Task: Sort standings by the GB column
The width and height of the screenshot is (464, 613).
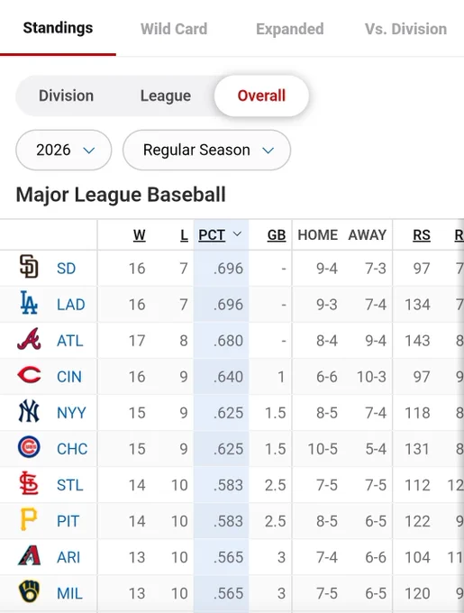Action: pos(277,235)
